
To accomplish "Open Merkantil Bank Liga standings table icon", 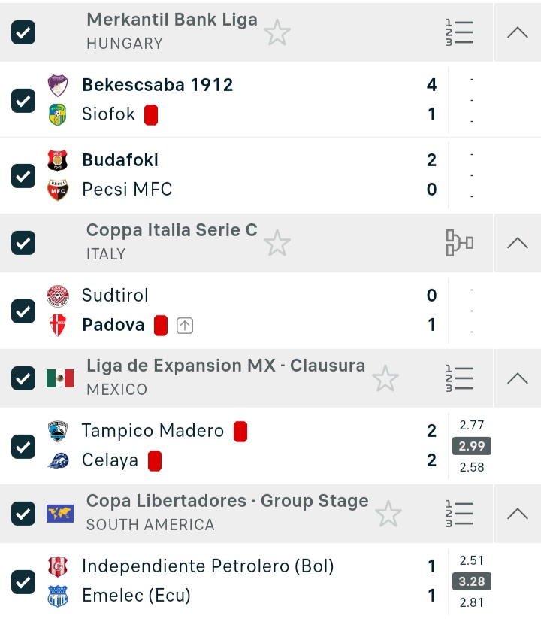I will click(459, 32).
